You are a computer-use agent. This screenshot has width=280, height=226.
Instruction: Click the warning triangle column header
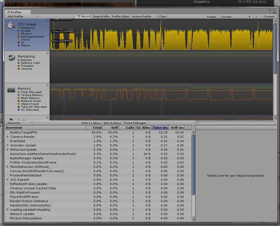tap(188, 128)
